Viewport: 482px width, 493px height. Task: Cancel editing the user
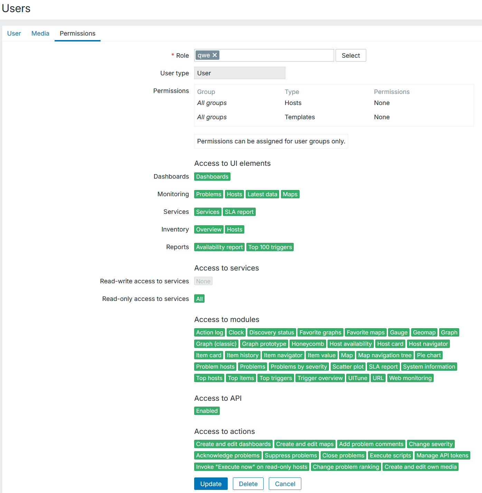(285, 484)
